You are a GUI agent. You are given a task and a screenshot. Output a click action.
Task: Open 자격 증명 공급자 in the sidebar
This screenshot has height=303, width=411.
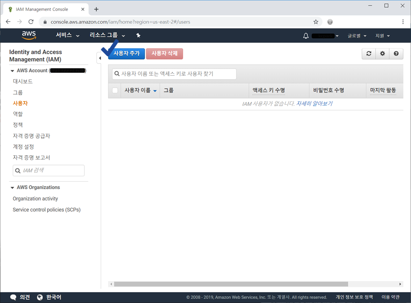(32, 136)
